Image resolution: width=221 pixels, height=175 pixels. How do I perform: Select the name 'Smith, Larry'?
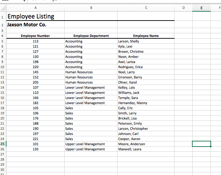(127, 113)
